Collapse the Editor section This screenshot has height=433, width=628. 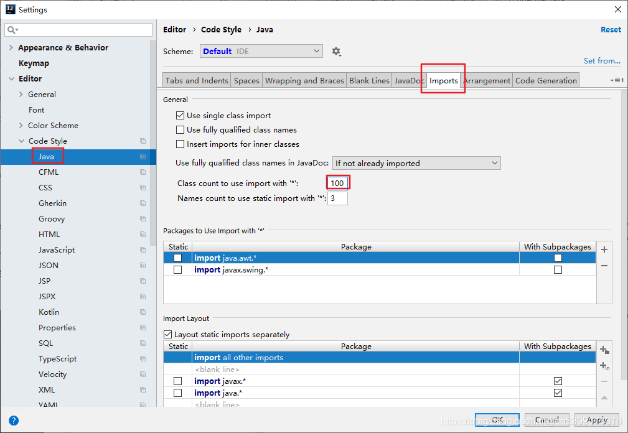click(x=11, y=79)
